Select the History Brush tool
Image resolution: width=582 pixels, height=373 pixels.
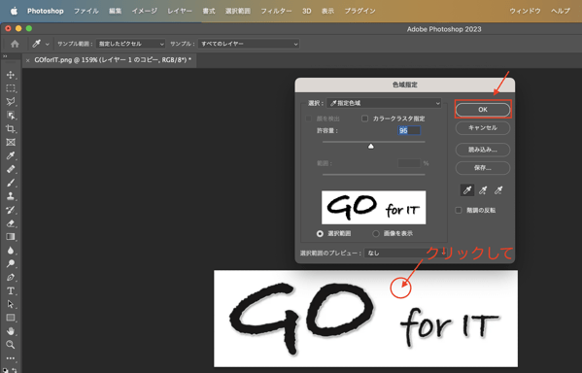coord(11,210)
